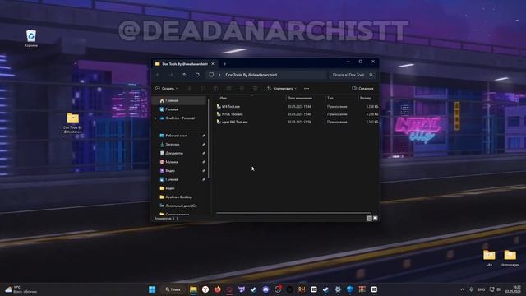
Task: Expand the OneDrive - Personal tree node
Action: click(x=155, y=118)
